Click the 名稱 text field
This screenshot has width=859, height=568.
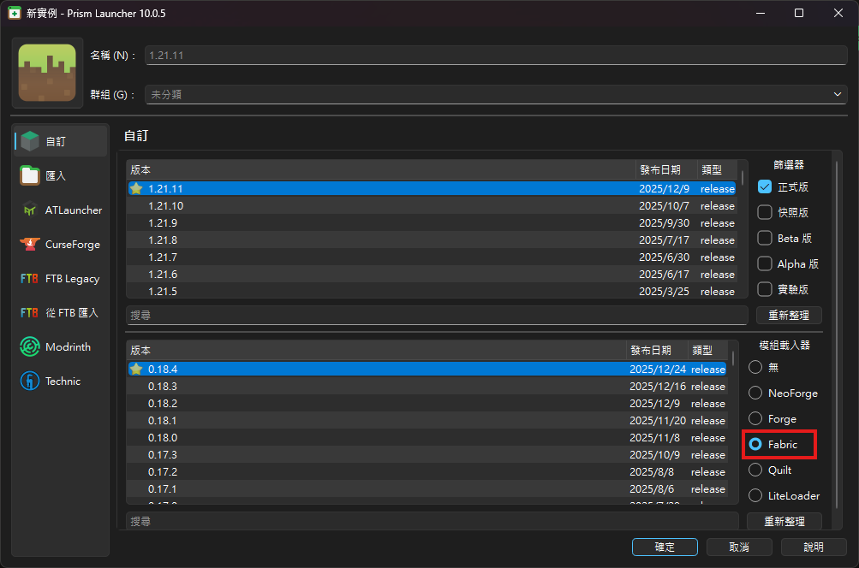click(x=495, y=56)
